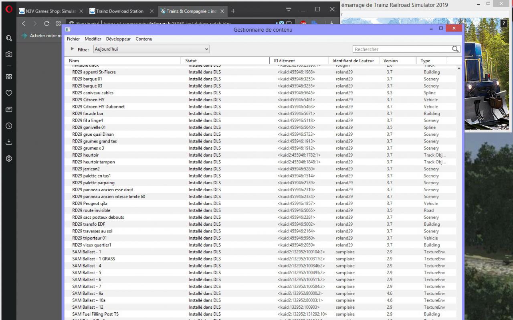Select row RD29 transfo EDF
Image resolution: width=513 pixels, height=320 pixels.
pos(260,224)
